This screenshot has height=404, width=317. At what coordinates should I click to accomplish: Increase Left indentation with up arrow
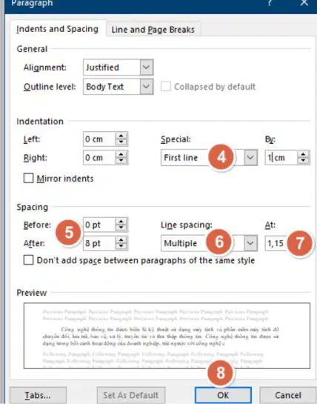121,136
